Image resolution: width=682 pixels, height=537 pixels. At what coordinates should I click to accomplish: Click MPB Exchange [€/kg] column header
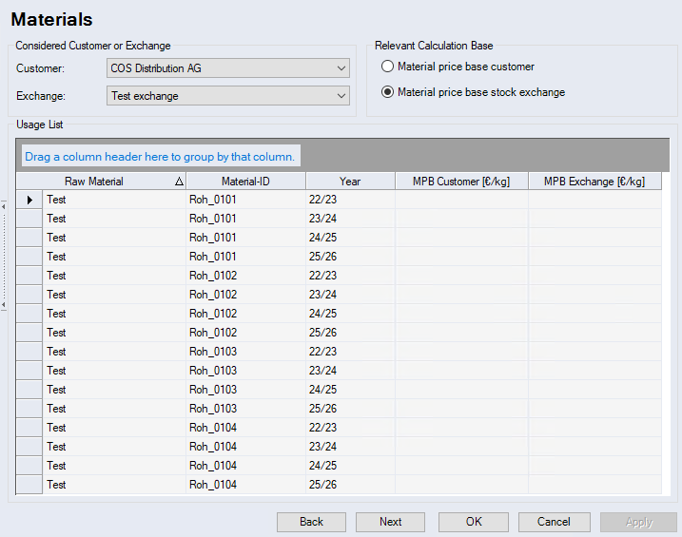coord(594,182)
